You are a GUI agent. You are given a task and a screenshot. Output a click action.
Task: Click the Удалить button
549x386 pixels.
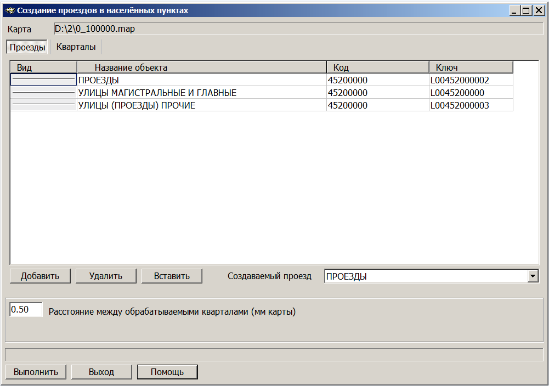point(106,276)
